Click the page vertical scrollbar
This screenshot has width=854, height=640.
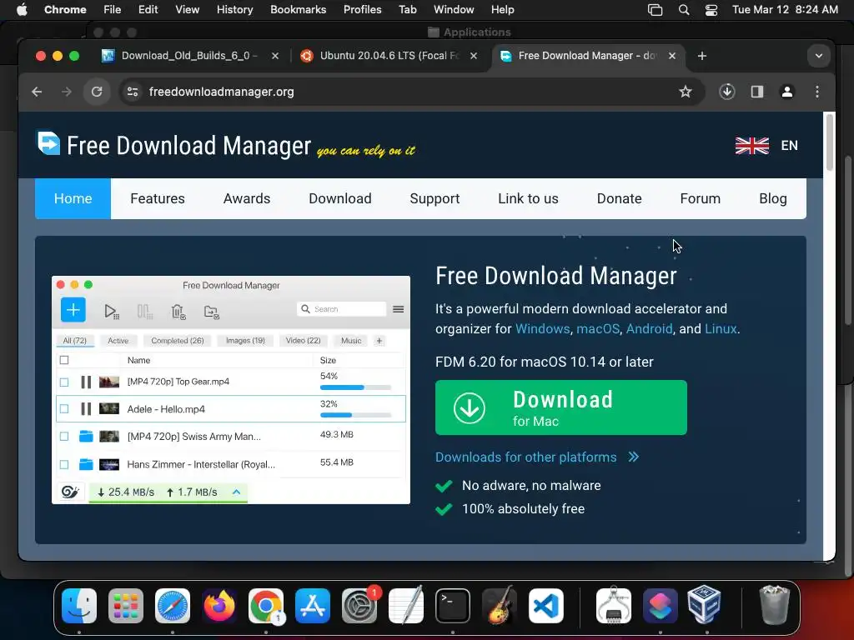pyautogui.click(x=830, y=142)
